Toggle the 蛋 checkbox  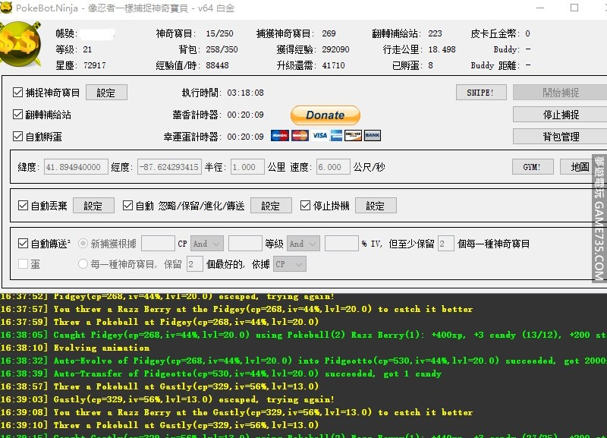(x=24, y=264)
